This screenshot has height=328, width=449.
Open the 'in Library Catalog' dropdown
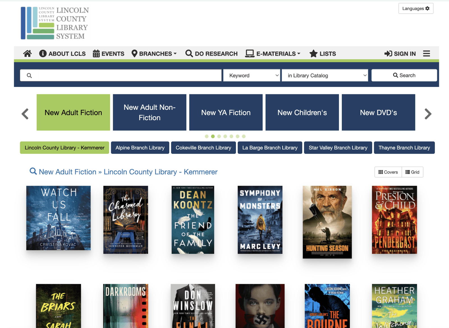click(x=325, y=75)
